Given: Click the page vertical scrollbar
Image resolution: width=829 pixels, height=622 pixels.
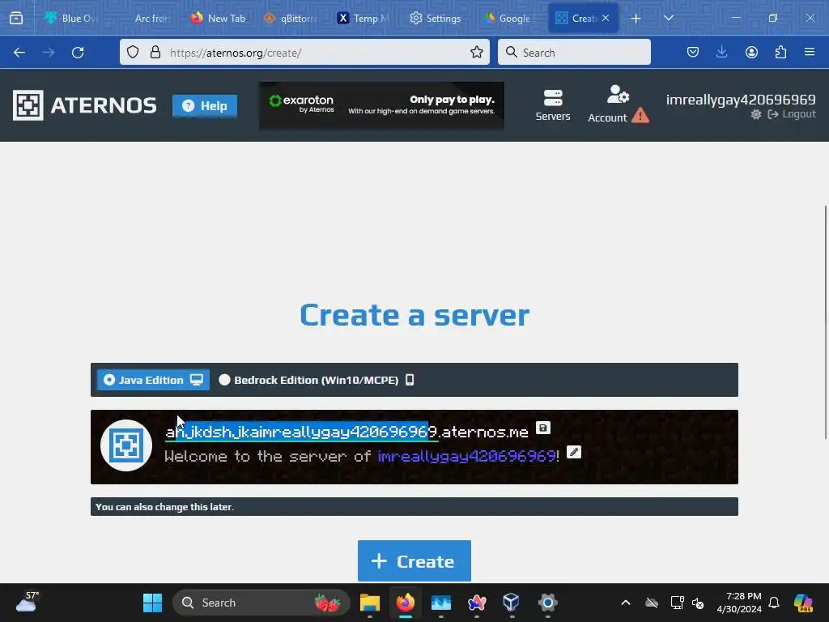Looking at the screenshot, I should (x=826, y=322).
